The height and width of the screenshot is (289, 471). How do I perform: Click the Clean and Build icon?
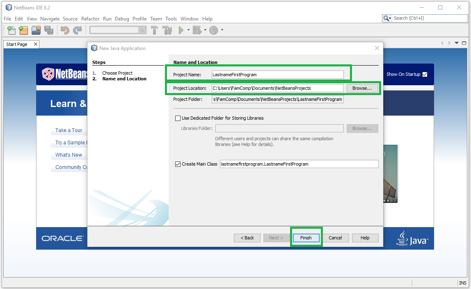pyautogui.click(x=167, y=30)
